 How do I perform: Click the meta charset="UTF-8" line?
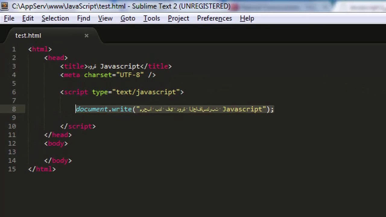tap(108, 75)
